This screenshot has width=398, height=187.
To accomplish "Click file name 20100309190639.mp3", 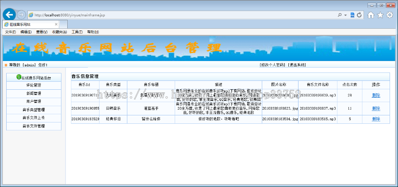I will 318,95.
